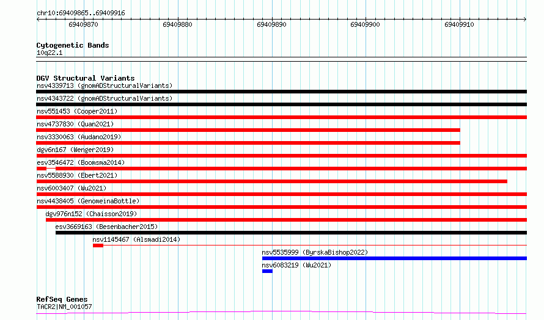Click the red nsv6003407 (Wu2021) label
Viewport: 544px width, 320px height.
(x=72, y=188)
